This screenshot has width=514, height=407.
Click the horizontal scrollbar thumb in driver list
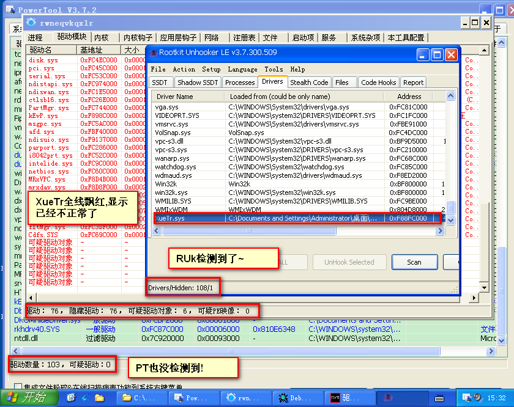[x=249, y=231]
